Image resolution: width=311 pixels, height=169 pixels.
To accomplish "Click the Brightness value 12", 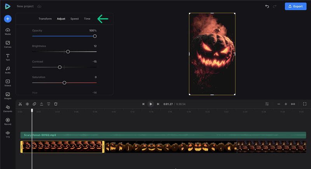I will (x=95, y=46).
